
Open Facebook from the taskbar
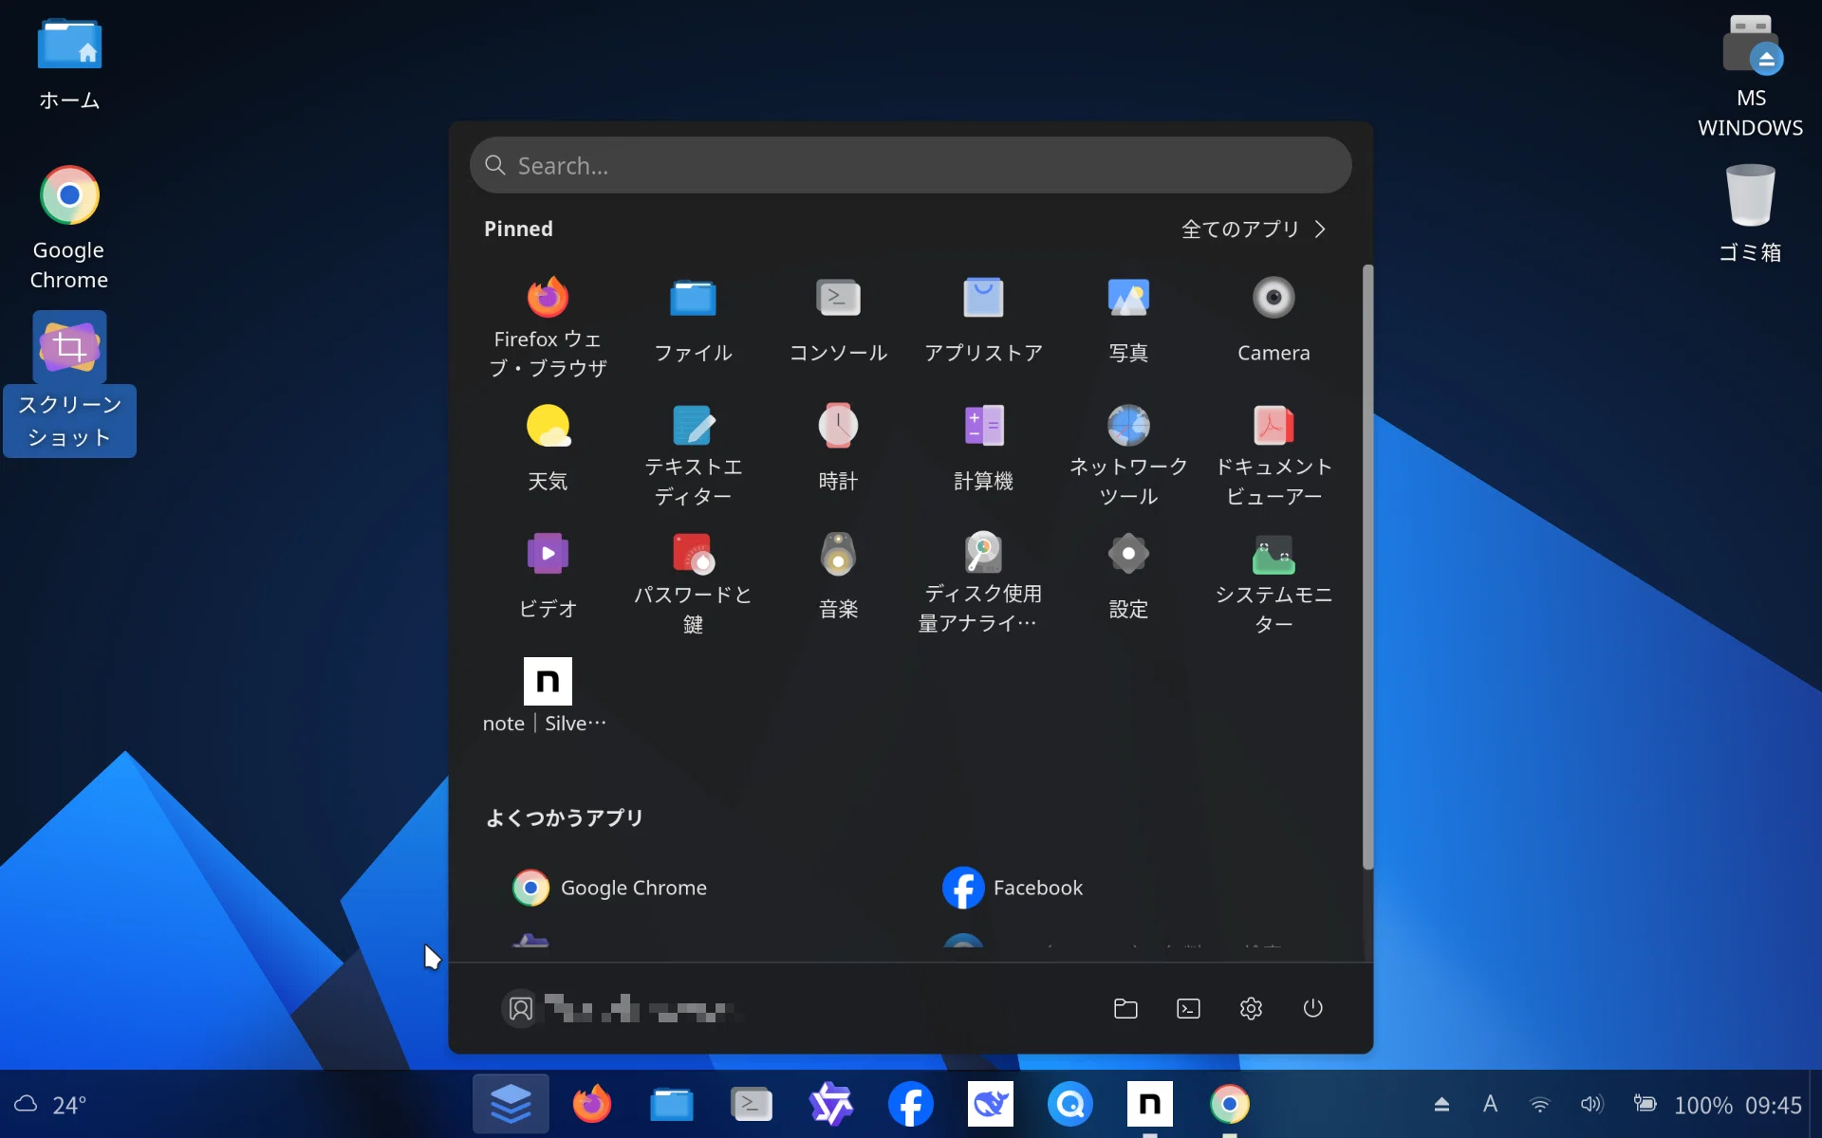910,1104
